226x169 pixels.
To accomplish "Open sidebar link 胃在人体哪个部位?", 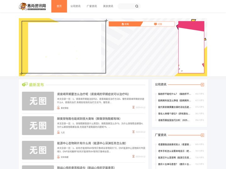I will click(x=174, y=114).
